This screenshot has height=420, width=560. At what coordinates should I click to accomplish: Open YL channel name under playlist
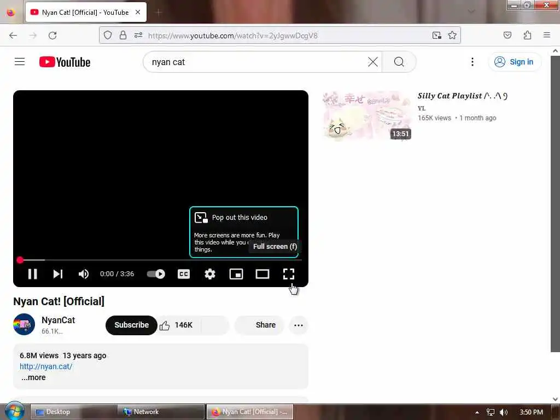(x=422, y=108)
